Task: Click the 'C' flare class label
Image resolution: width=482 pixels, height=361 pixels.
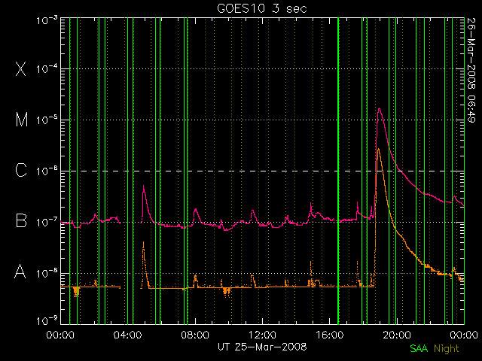Action: click(21, 170)
